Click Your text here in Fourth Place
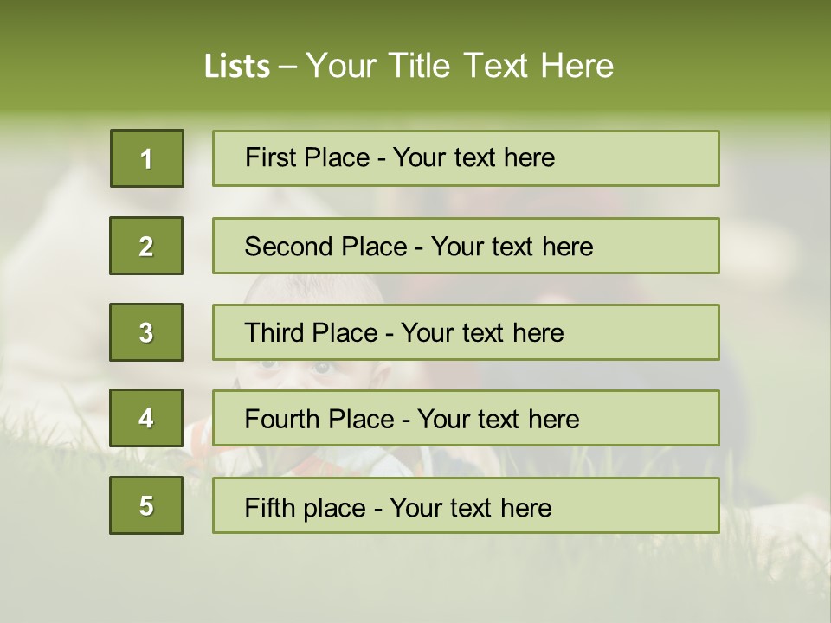 click(x=499, y=419)
